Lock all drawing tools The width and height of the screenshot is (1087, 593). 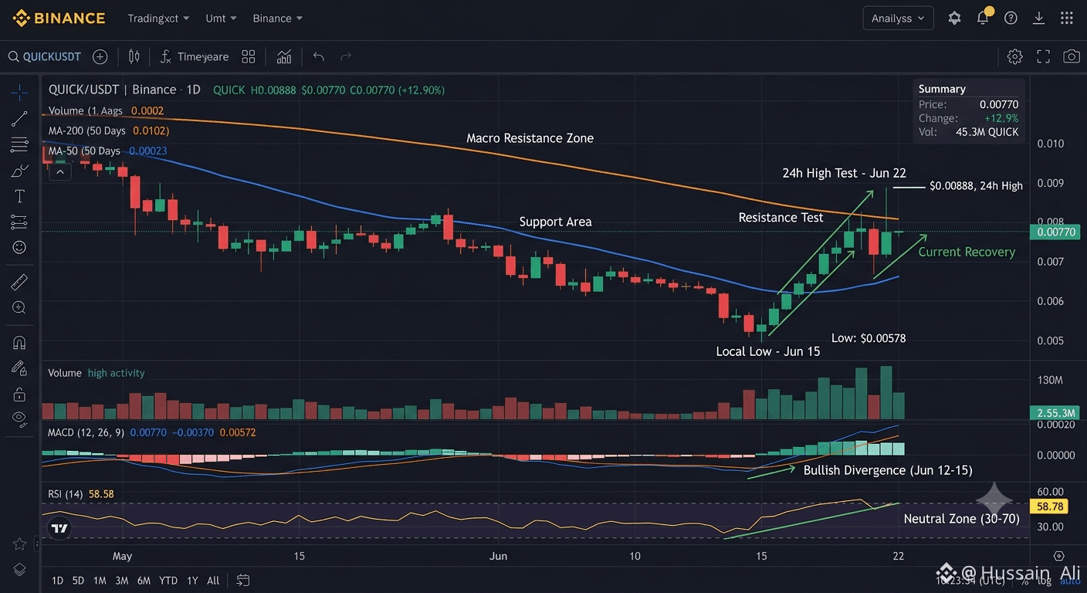coord(19,395)
